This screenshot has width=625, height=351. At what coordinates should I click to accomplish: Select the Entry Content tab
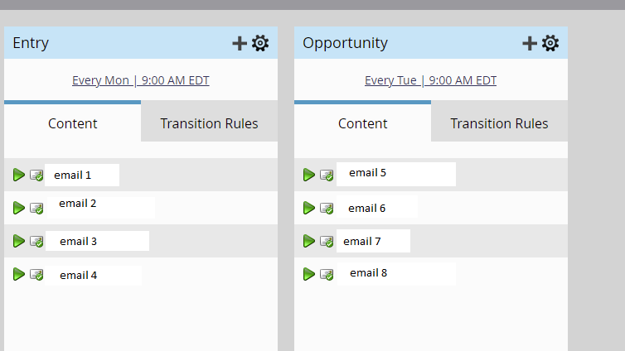point(73,123)
